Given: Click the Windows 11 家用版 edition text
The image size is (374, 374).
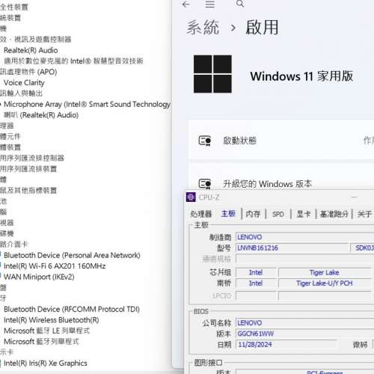Looking at the screenshot, I should (301, 76).
